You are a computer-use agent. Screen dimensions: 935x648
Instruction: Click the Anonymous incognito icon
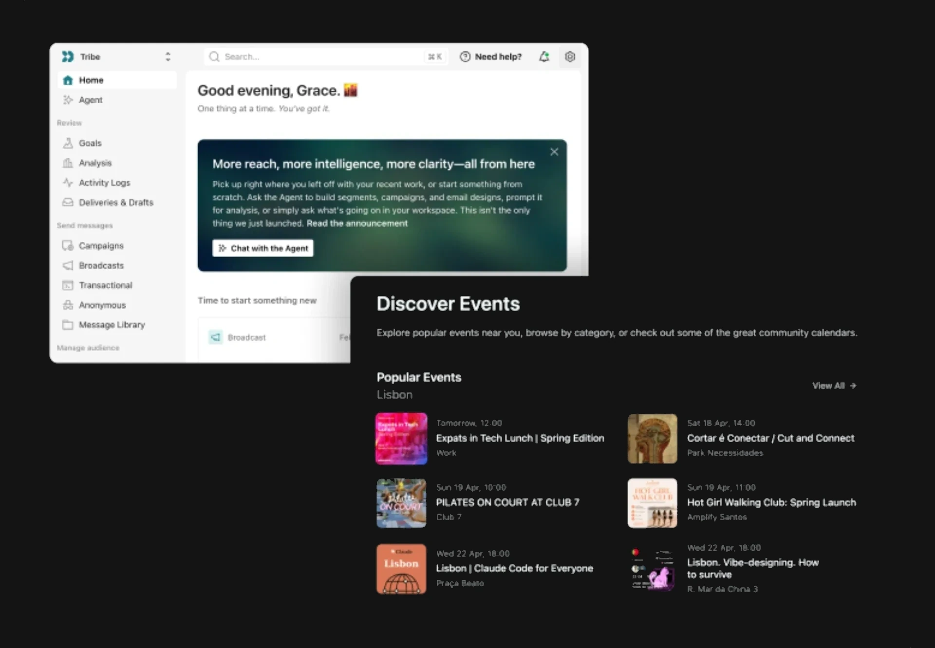coord(68,305)
